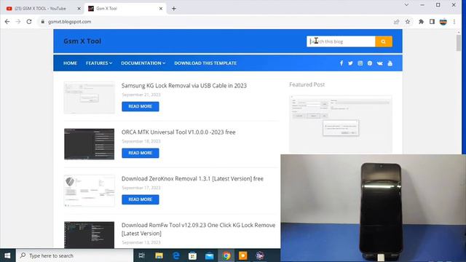Open the Samsung KG Lock post thumbnail

tap(89, 98)
